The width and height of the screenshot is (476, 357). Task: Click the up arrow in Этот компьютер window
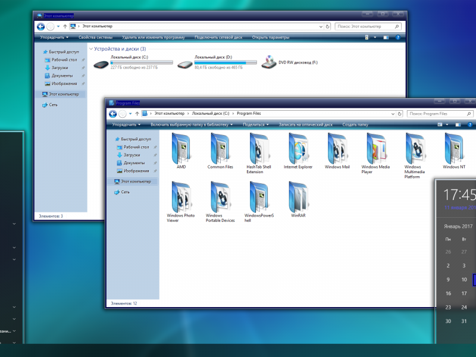65,27
